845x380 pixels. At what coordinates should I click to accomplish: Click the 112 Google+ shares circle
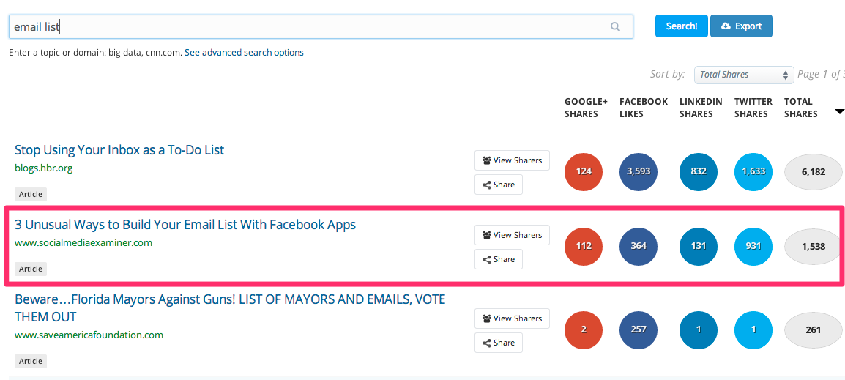pos(584,246)
